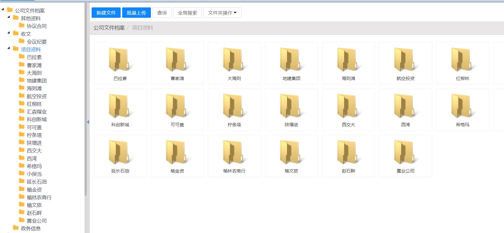Screen dimensions: 504x233
Task: Go to 公司文件档案 in the breadcrumb
Action: (109, 28)
